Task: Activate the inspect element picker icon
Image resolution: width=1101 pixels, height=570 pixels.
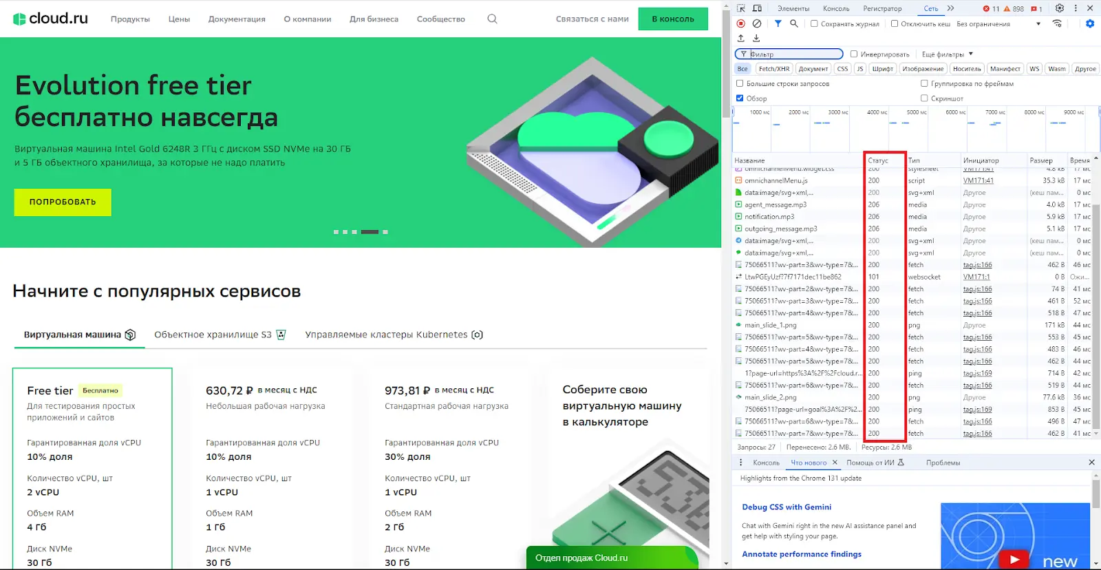Action: (741, 8)
